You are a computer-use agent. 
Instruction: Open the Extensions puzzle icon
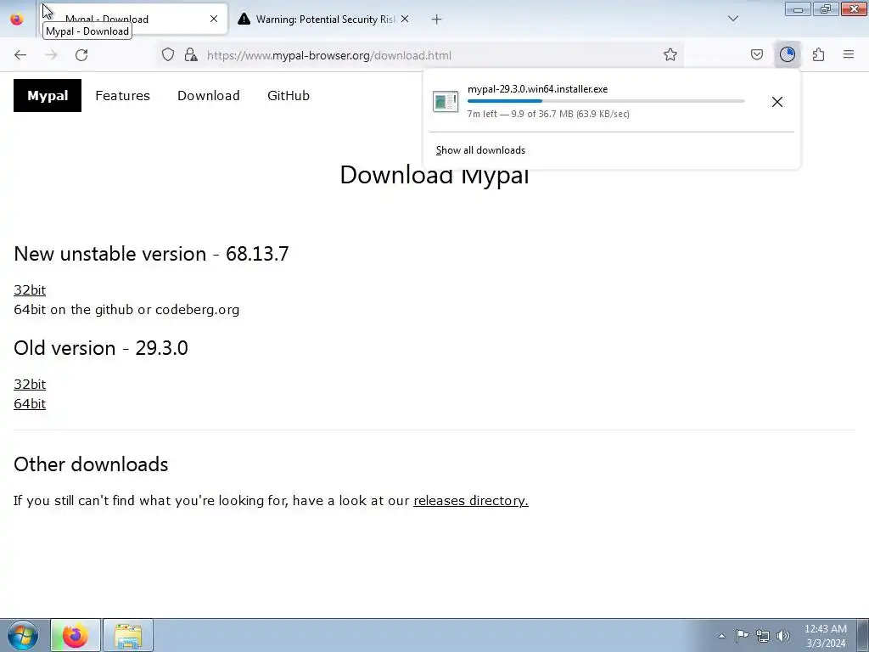[x=818, y=54]
